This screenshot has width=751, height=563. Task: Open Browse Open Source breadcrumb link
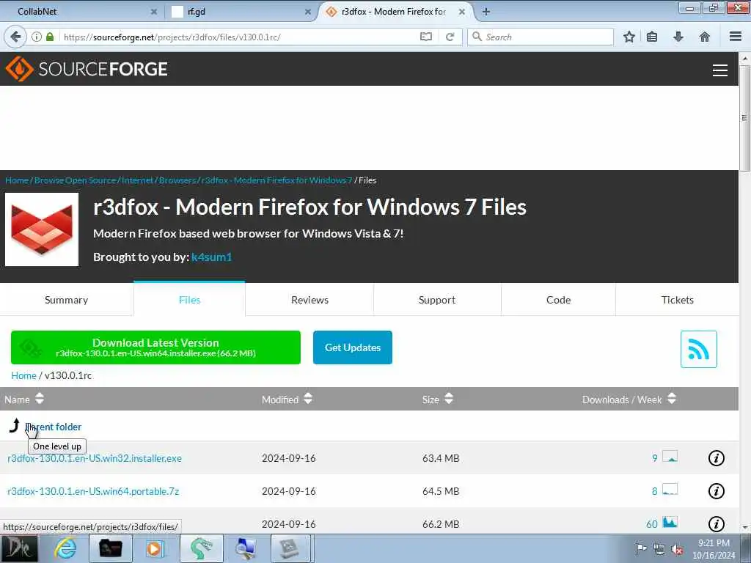click(76, 180)
